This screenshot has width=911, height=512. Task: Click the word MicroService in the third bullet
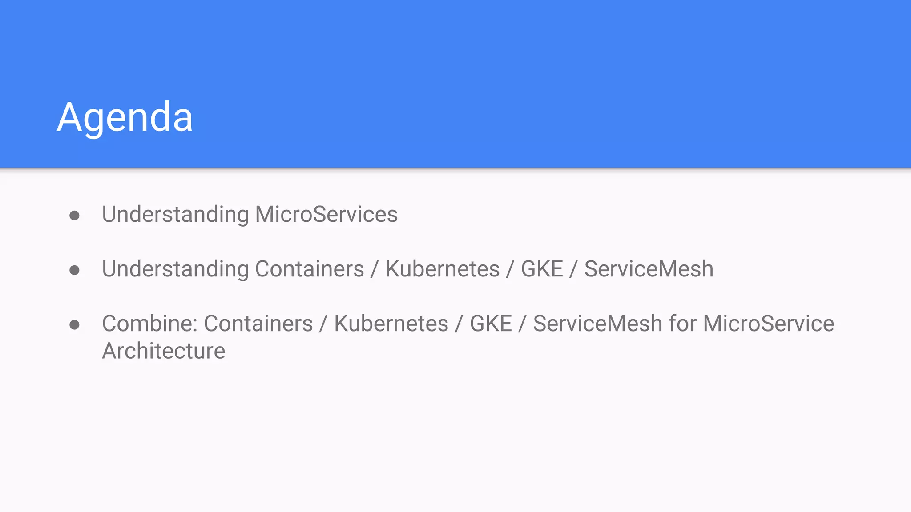click(x=768, y=324)
